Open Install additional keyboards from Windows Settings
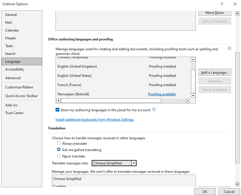The height and width of the screenshot is (195, 241). point(95,119)
